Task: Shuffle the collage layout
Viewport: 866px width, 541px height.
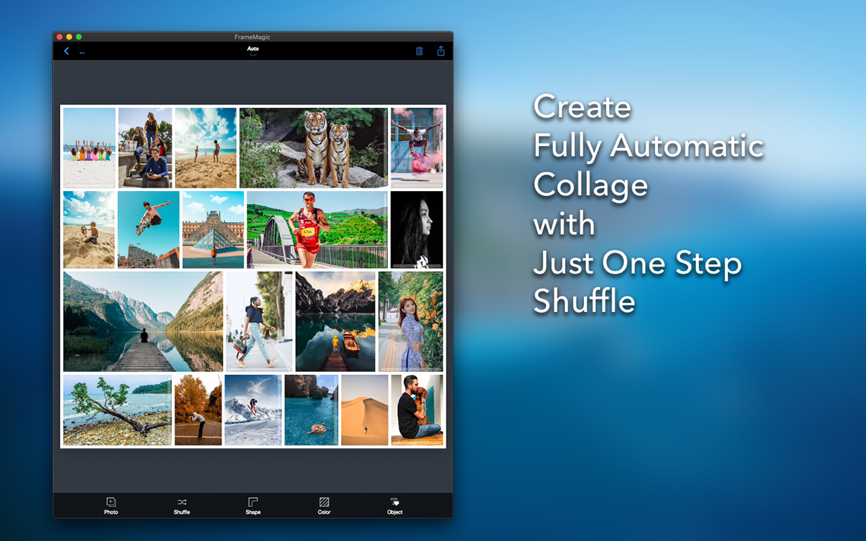Action: click(182, 505)
